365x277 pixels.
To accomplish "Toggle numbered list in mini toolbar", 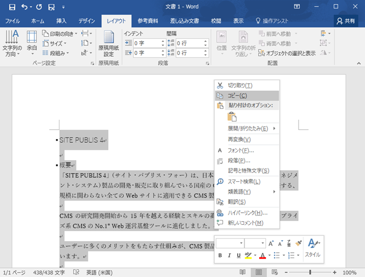I will pos(291,255).
